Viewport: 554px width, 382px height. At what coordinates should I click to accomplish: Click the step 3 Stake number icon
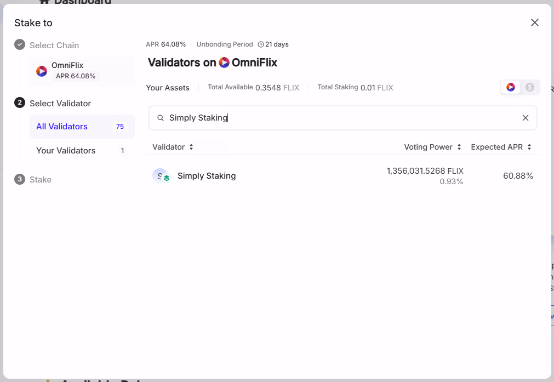coord(20,179)
